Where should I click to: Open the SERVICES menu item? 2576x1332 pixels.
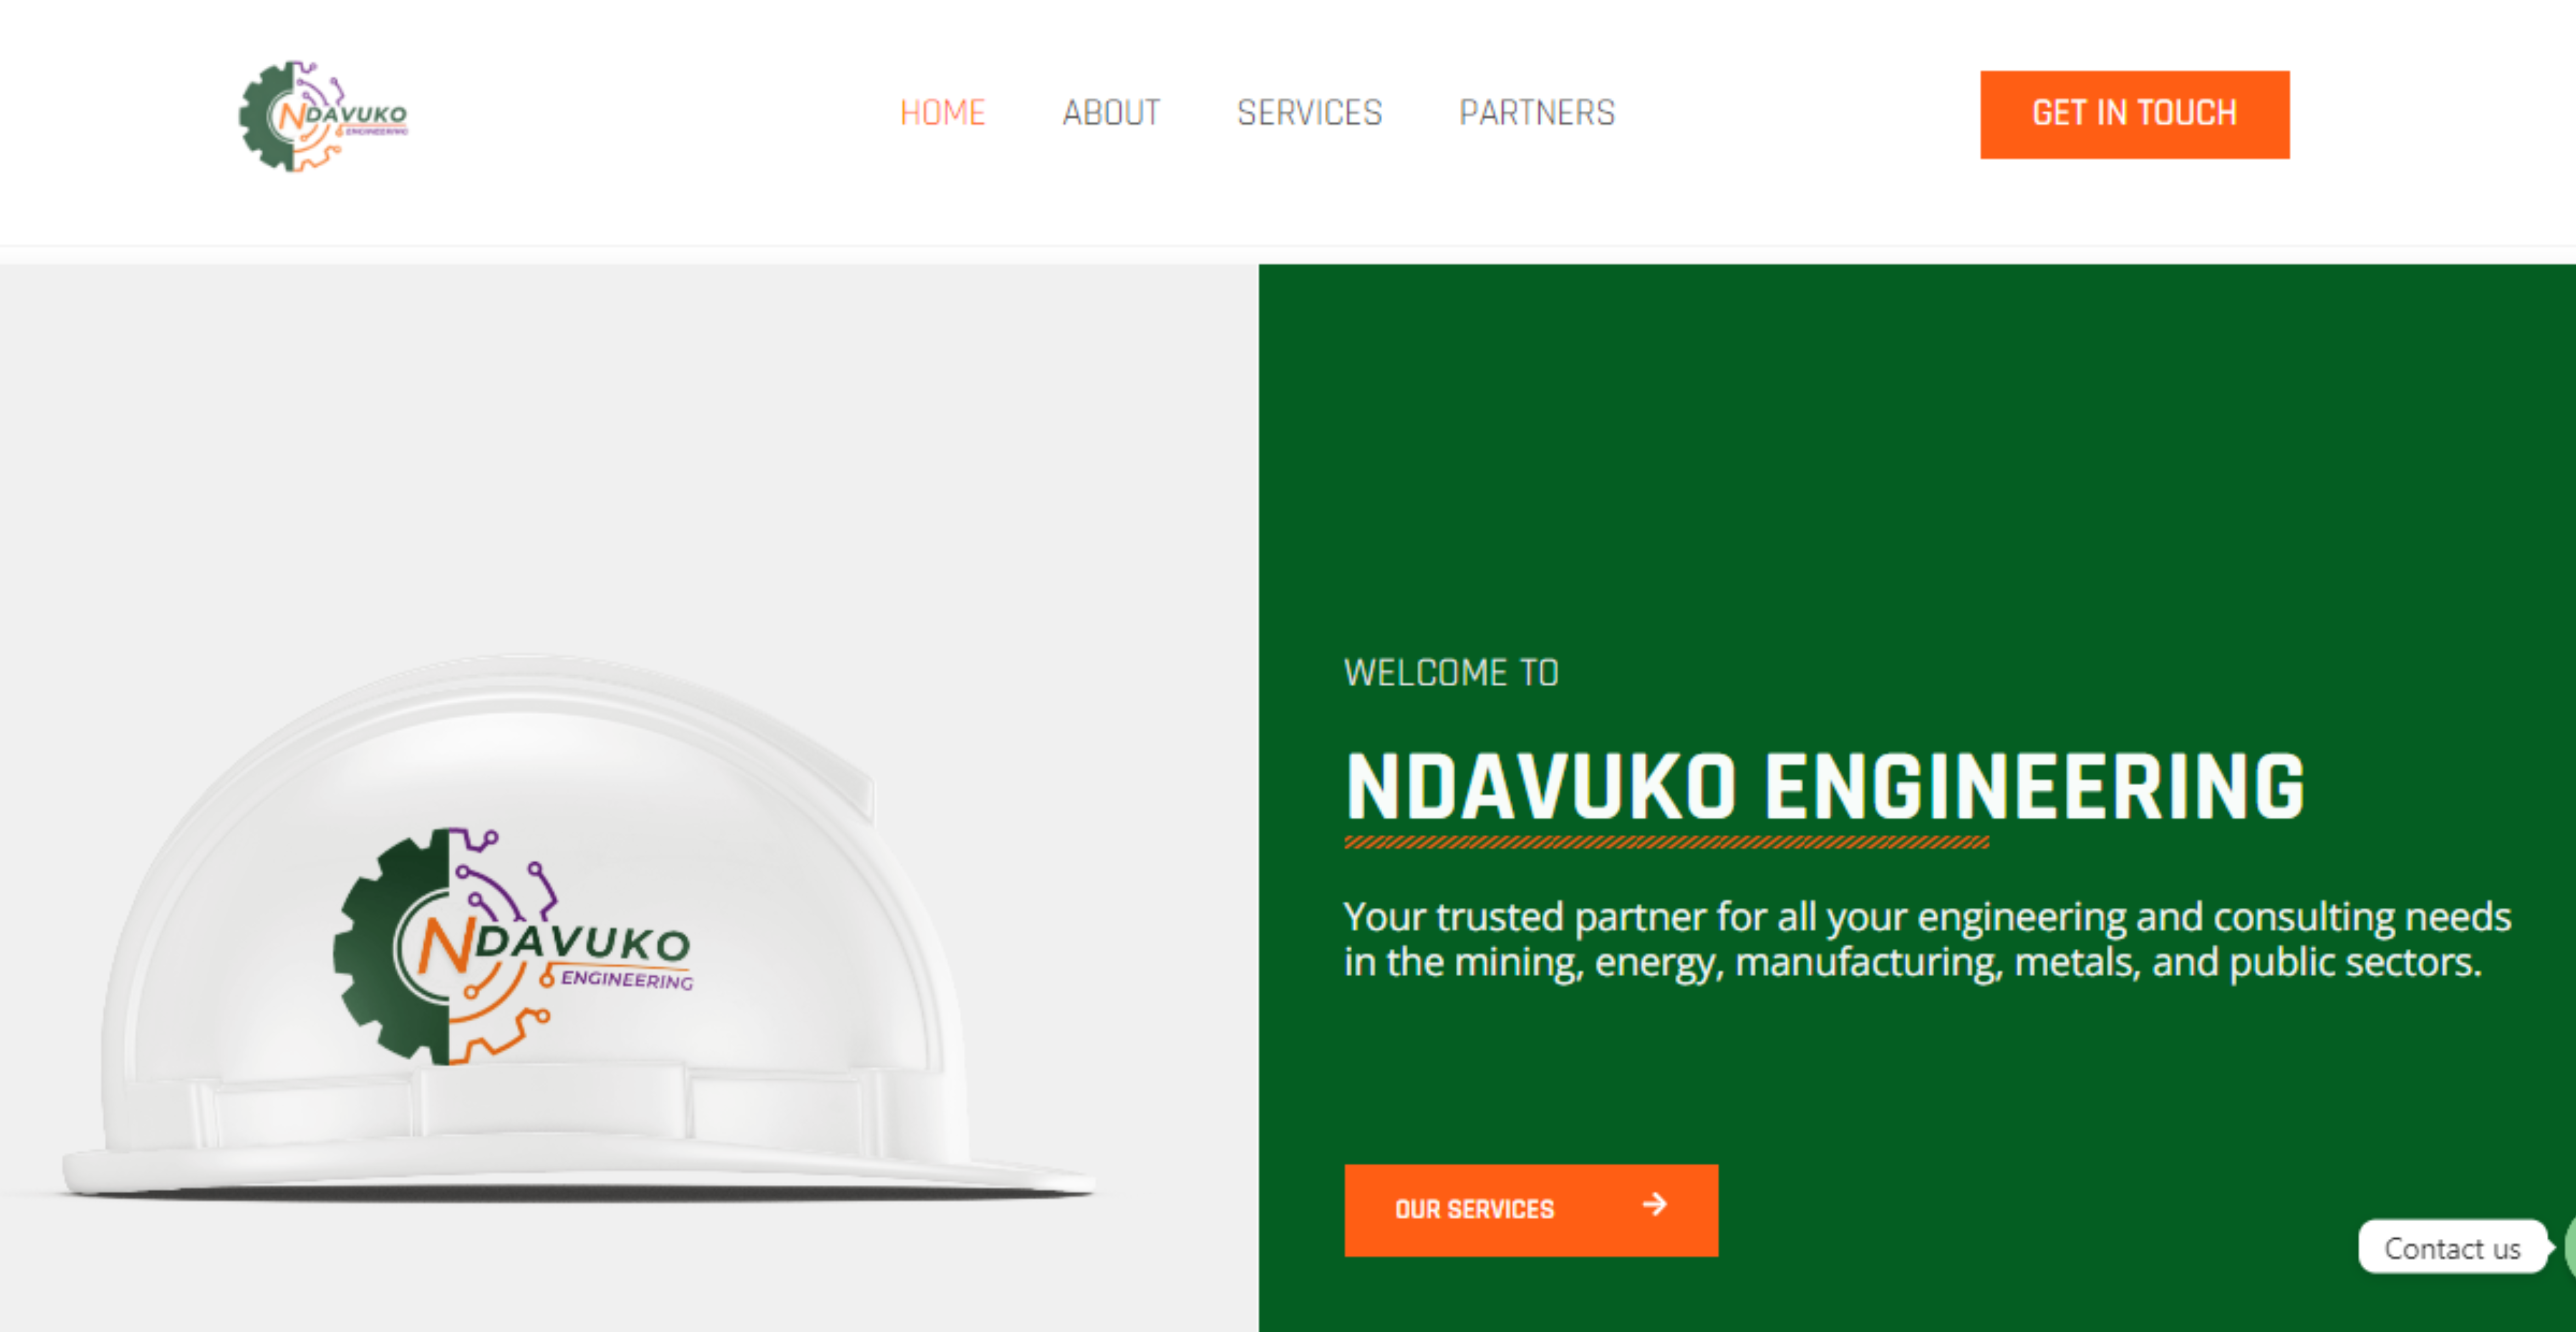pos(1309,113)
